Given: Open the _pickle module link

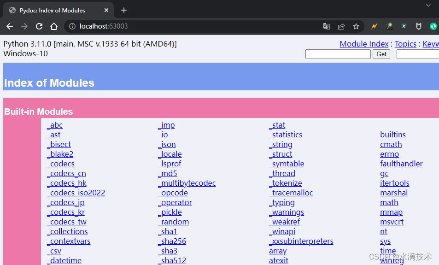Looking at the screenshot, I should pos(170,212).
